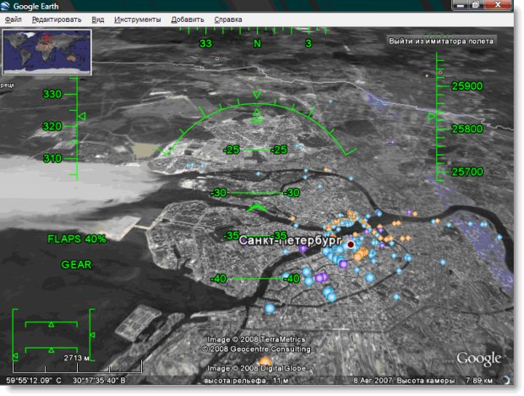Click the flight path chevron marker

pyautogui.click(x=257, y=207)
